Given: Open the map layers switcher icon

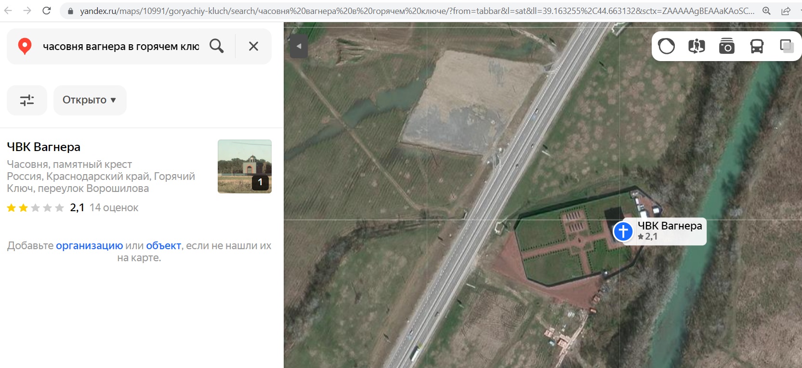Looking at the screenshot, I should click(x=786, y=46).
